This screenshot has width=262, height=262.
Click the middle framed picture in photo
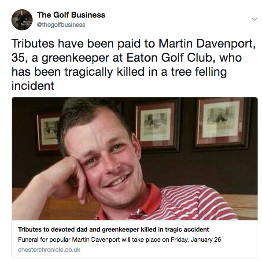tap(156, 125)
